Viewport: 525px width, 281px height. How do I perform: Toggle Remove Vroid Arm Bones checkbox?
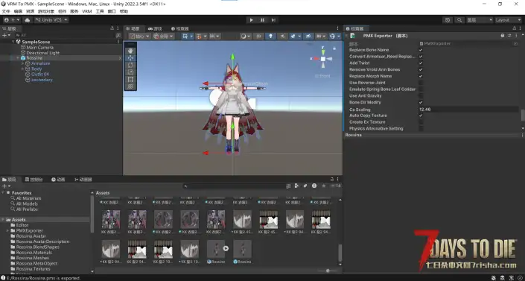(x=421, y=69)
